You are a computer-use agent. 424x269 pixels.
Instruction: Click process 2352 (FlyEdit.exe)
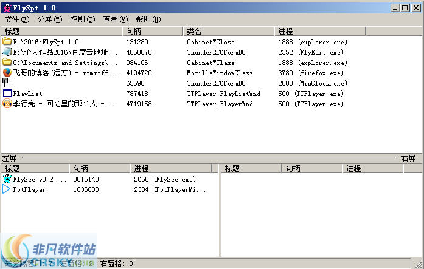click(311, 52)
